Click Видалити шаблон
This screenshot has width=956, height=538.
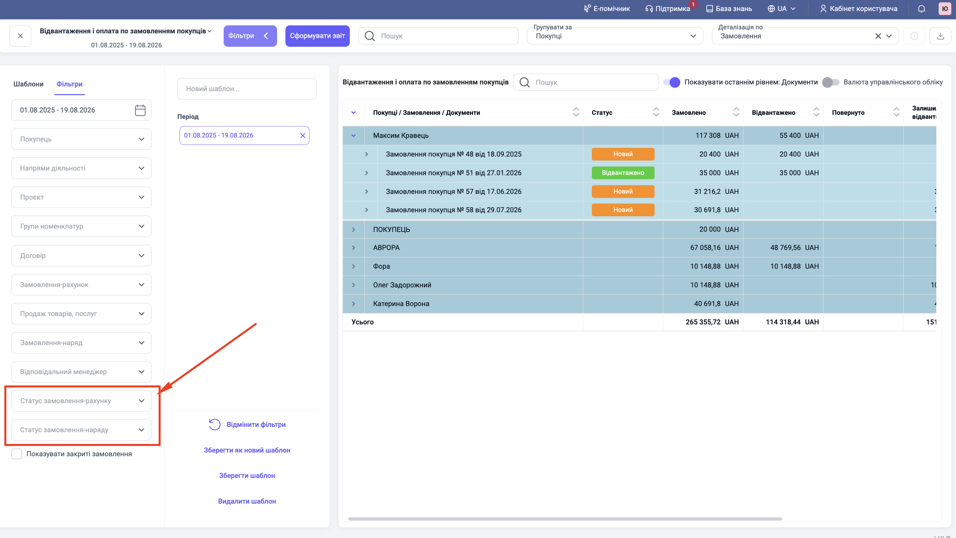pyautogui.click(x=247, y=501)
